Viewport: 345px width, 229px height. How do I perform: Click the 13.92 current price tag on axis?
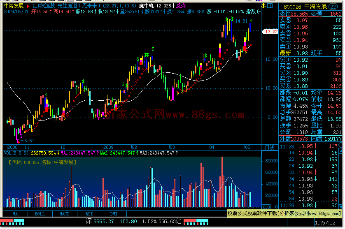coord(270,32)
